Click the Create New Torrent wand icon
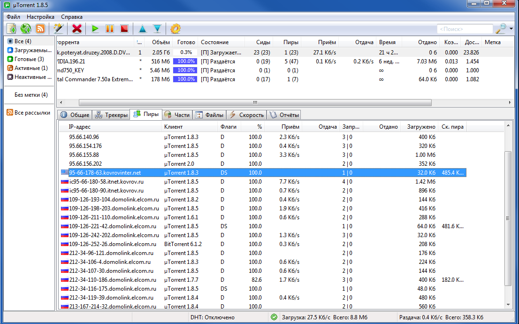 pos(59,29)
